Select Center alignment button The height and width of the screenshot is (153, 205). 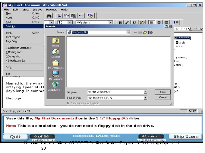point(159,22)
